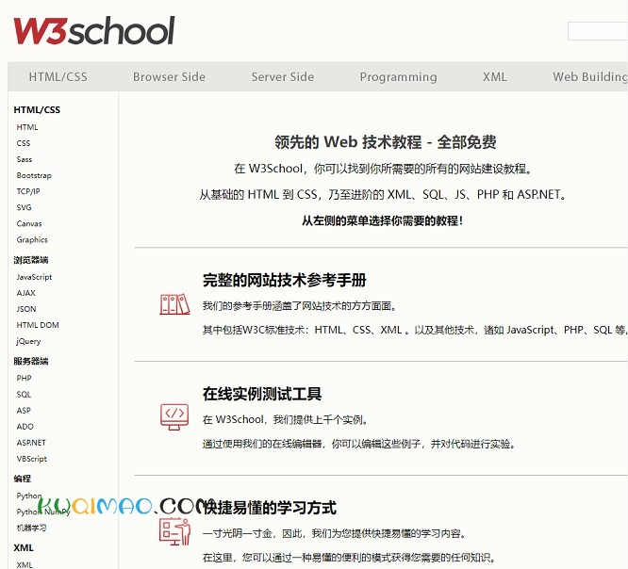Click the 浏览器端 sidebar section heading
This screenshot has height=569, width=628.
(x=31, y=260)
